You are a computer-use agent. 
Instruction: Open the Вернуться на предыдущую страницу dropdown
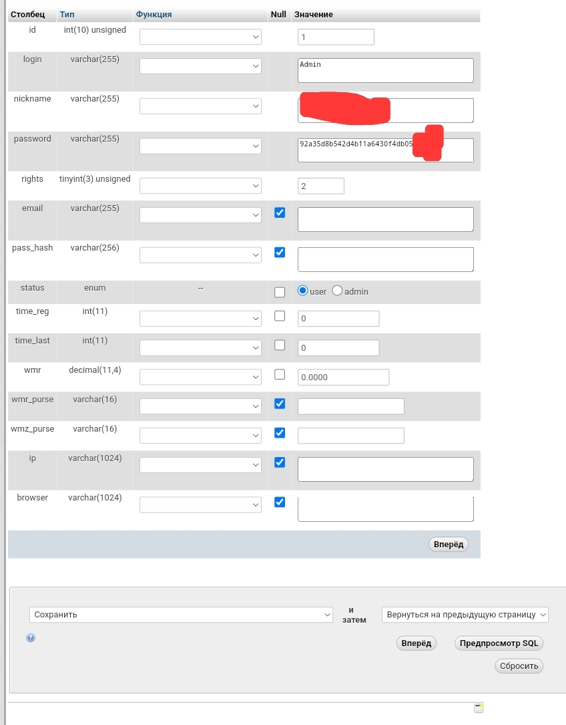[465, 615]
